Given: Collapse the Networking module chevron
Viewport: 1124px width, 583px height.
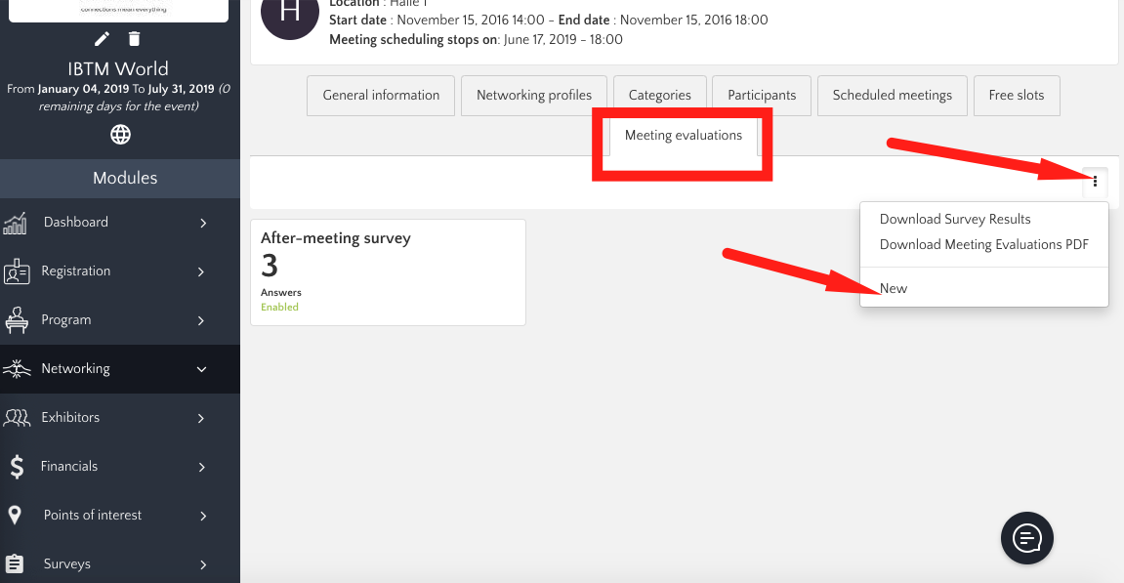Looking at the screenshot, I should point(202,369).
